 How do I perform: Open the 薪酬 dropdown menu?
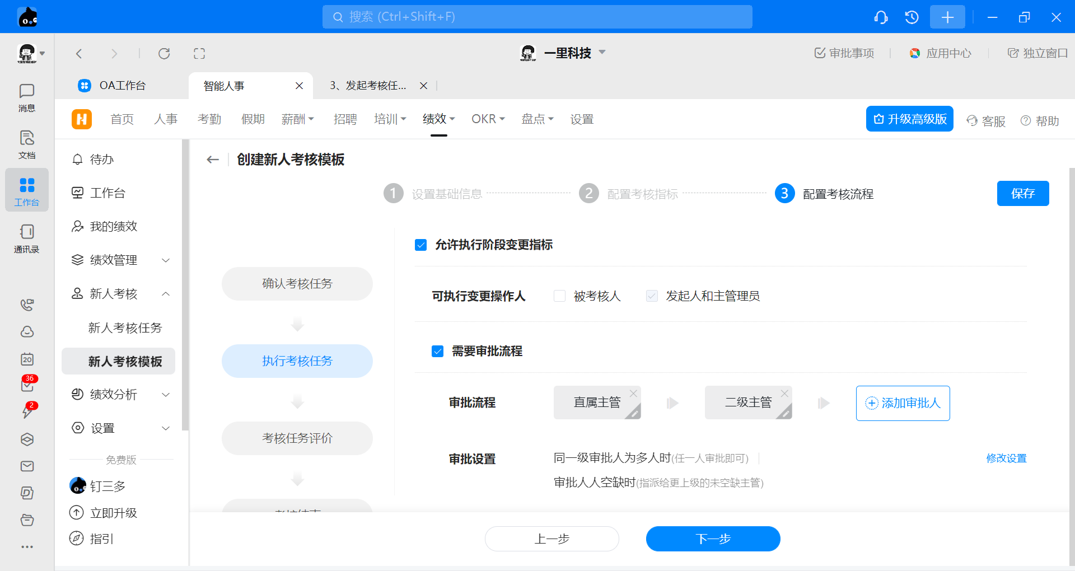coord(297,119)
